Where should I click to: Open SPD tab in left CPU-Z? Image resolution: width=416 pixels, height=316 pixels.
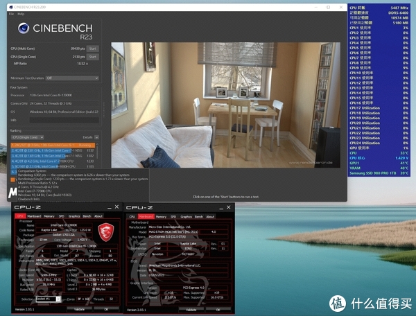point(62,216)
